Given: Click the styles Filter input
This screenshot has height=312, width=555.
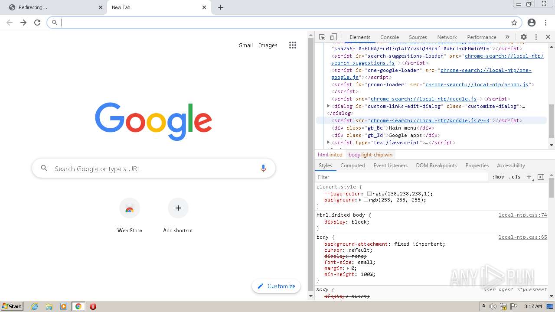Looking at the screenshot, I should pyautogui.click(x=401, y=177).
